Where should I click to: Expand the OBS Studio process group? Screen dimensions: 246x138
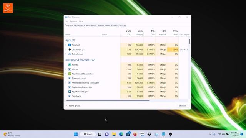[x=66, y=49]
